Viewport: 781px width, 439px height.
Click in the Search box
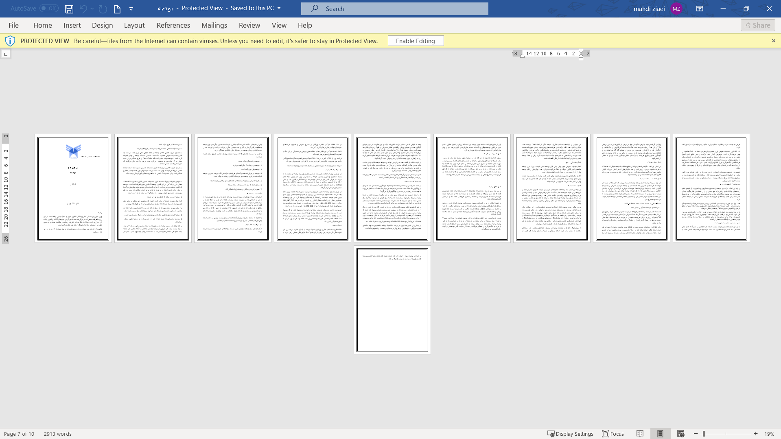pos(394,9)
